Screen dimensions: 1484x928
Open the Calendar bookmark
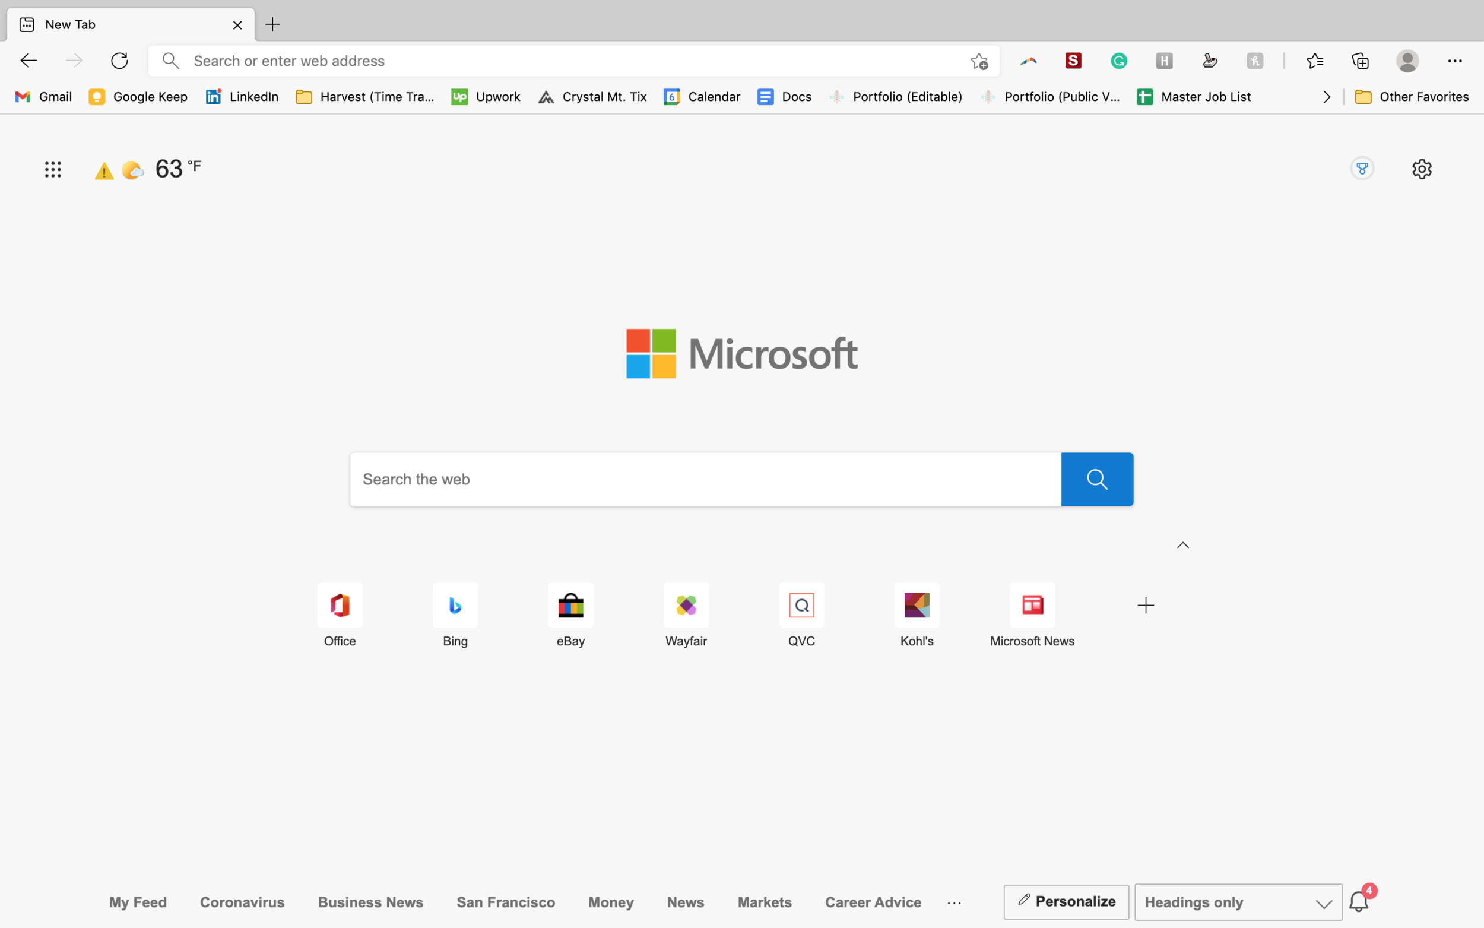pos(702,97)
